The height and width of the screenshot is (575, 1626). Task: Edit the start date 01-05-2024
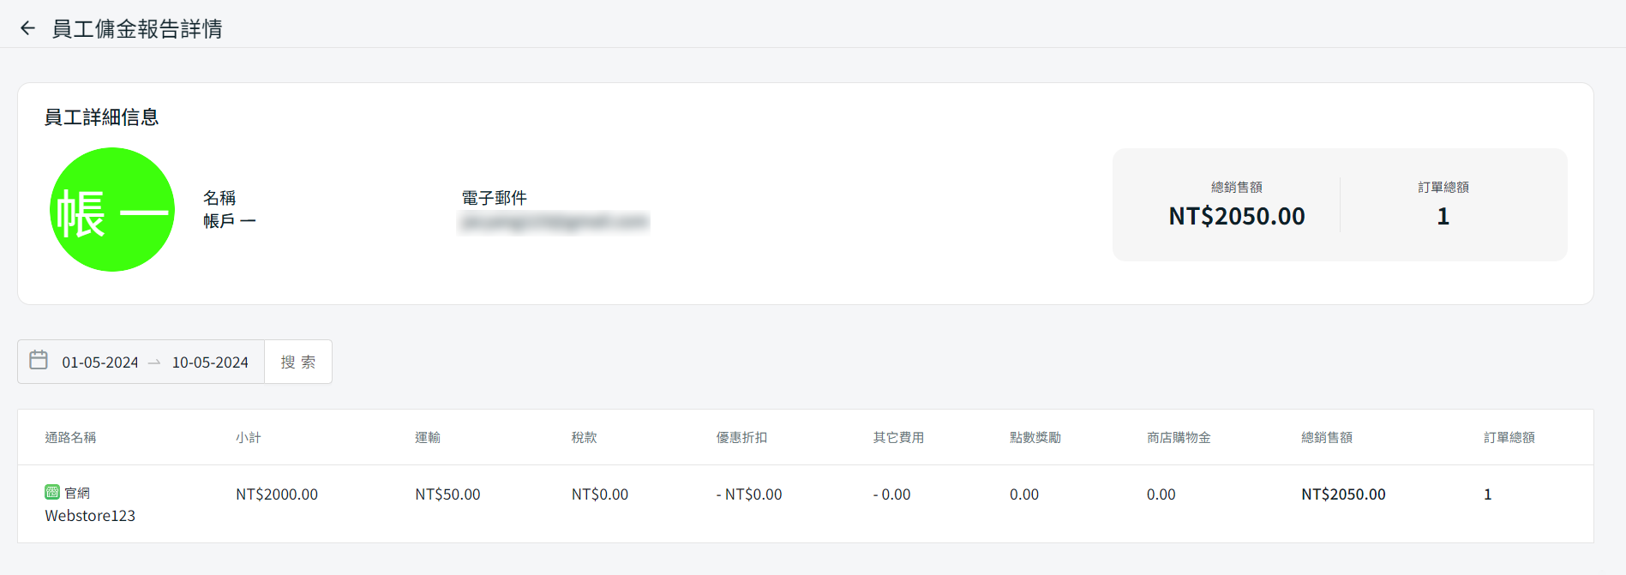[100, 362]
